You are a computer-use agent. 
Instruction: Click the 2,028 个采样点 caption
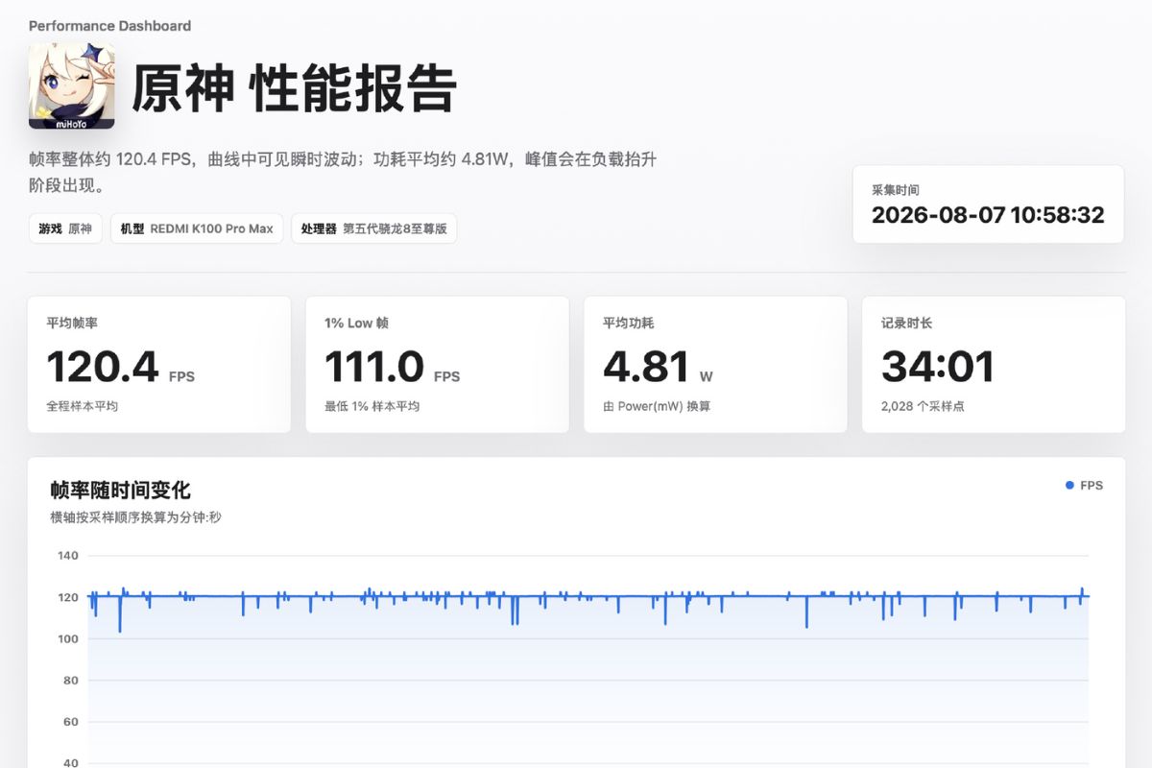(x=923, y=406)
